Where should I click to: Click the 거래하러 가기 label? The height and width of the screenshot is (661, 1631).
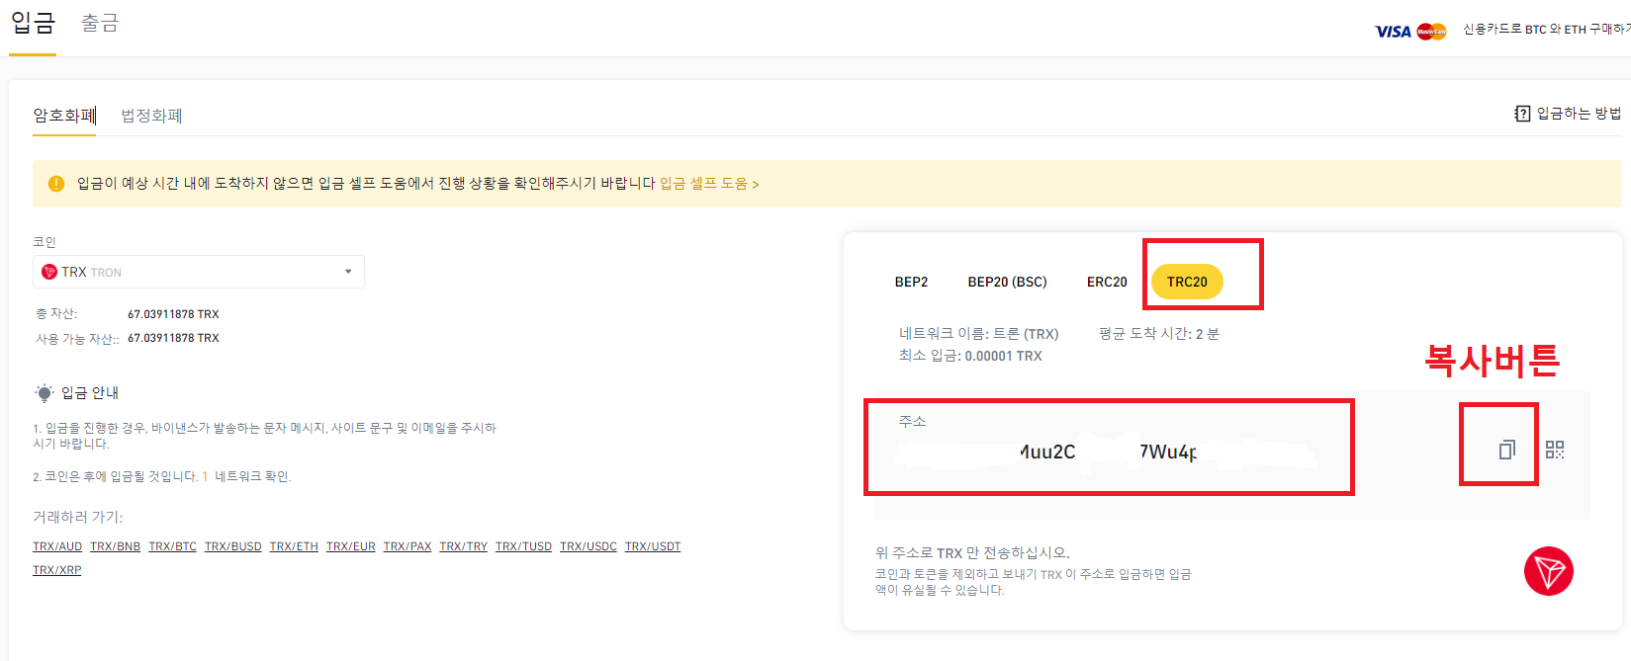pos(78,517)
